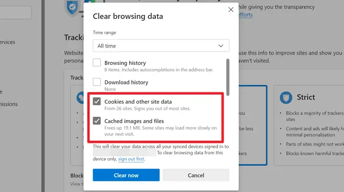Click the tracking prevention shield icon
Viewport: 344px width, 192px height.
[x=72, y=8]
